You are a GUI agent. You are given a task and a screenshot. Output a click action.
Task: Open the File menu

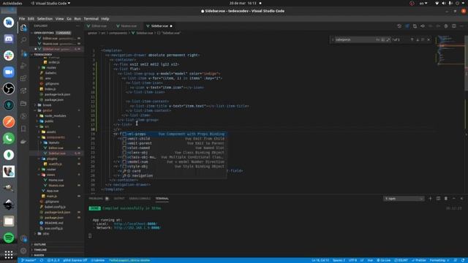coord(22,18)
